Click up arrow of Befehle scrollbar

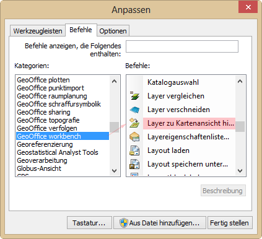tap(240, 81)
